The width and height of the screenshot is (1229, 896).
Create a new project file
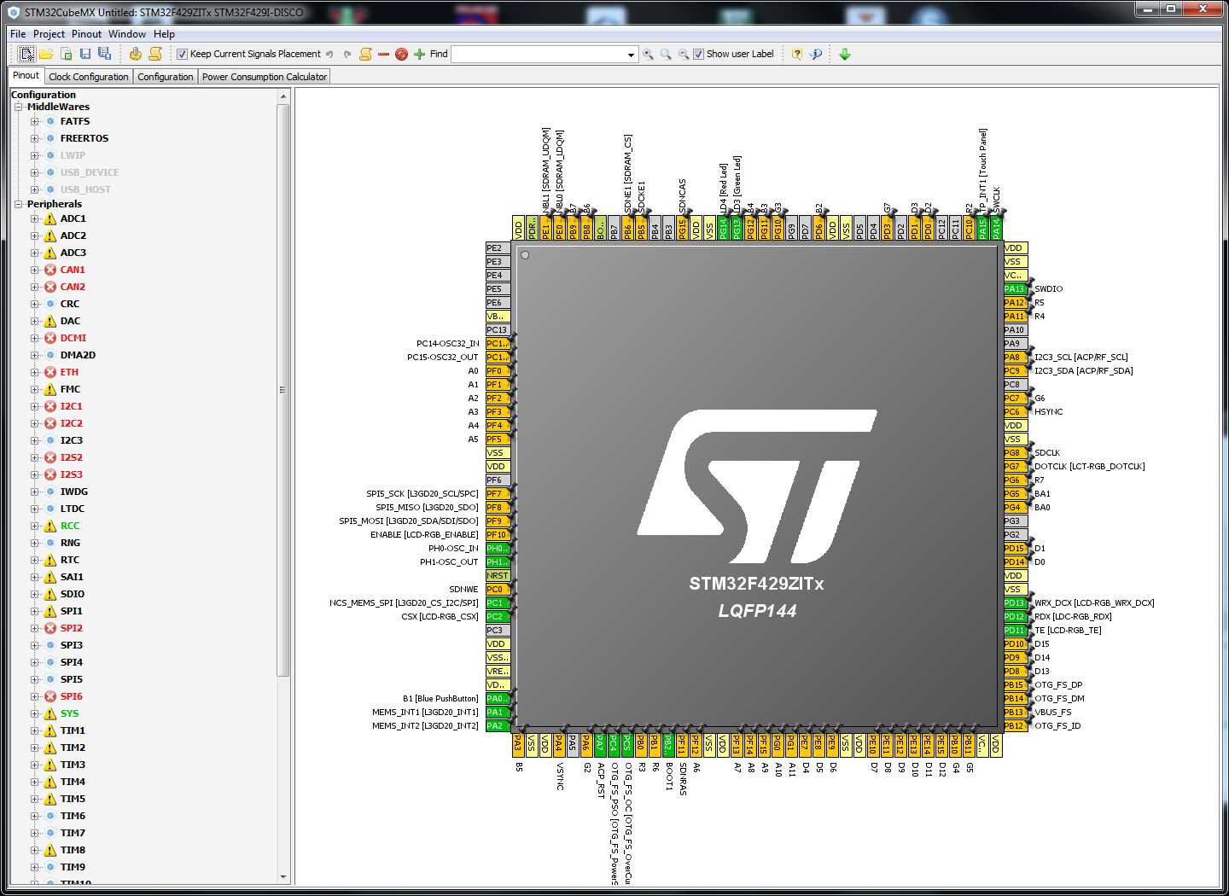pos(28,53)
